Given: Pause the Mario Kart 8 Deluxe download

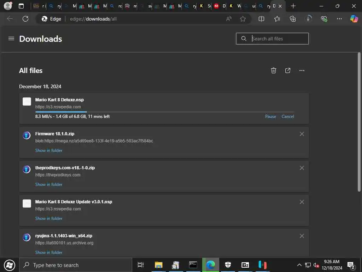Looking at the screenshot, I should (270, 116).
